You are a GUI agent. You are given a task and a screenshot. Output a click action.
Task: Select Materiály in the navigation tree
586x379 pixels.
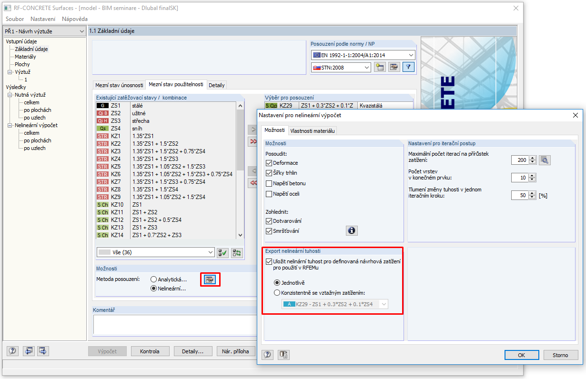pyautogui.click(x=25, y=57)
